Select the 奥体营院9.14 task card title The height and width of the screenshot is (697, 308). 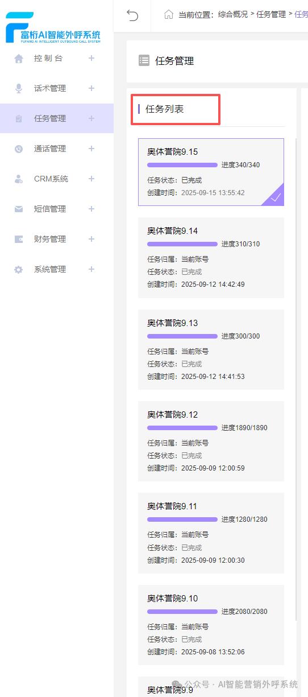pyautogui.click(x=173, y=231)
